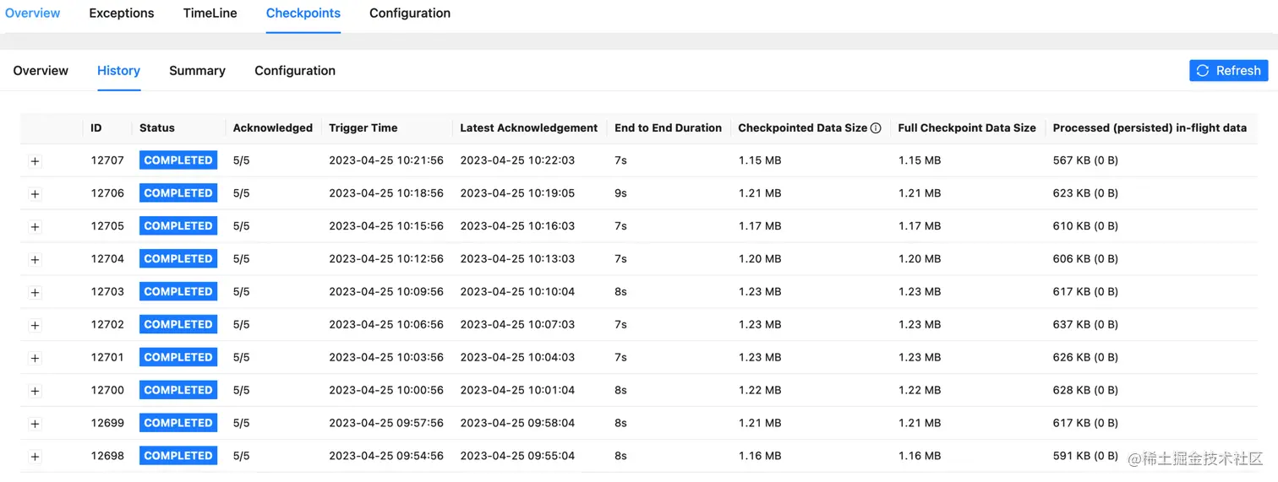Expand checkpoint row 12703
The height and width of the screenshot is (482, 1278).
click(35, 293)
